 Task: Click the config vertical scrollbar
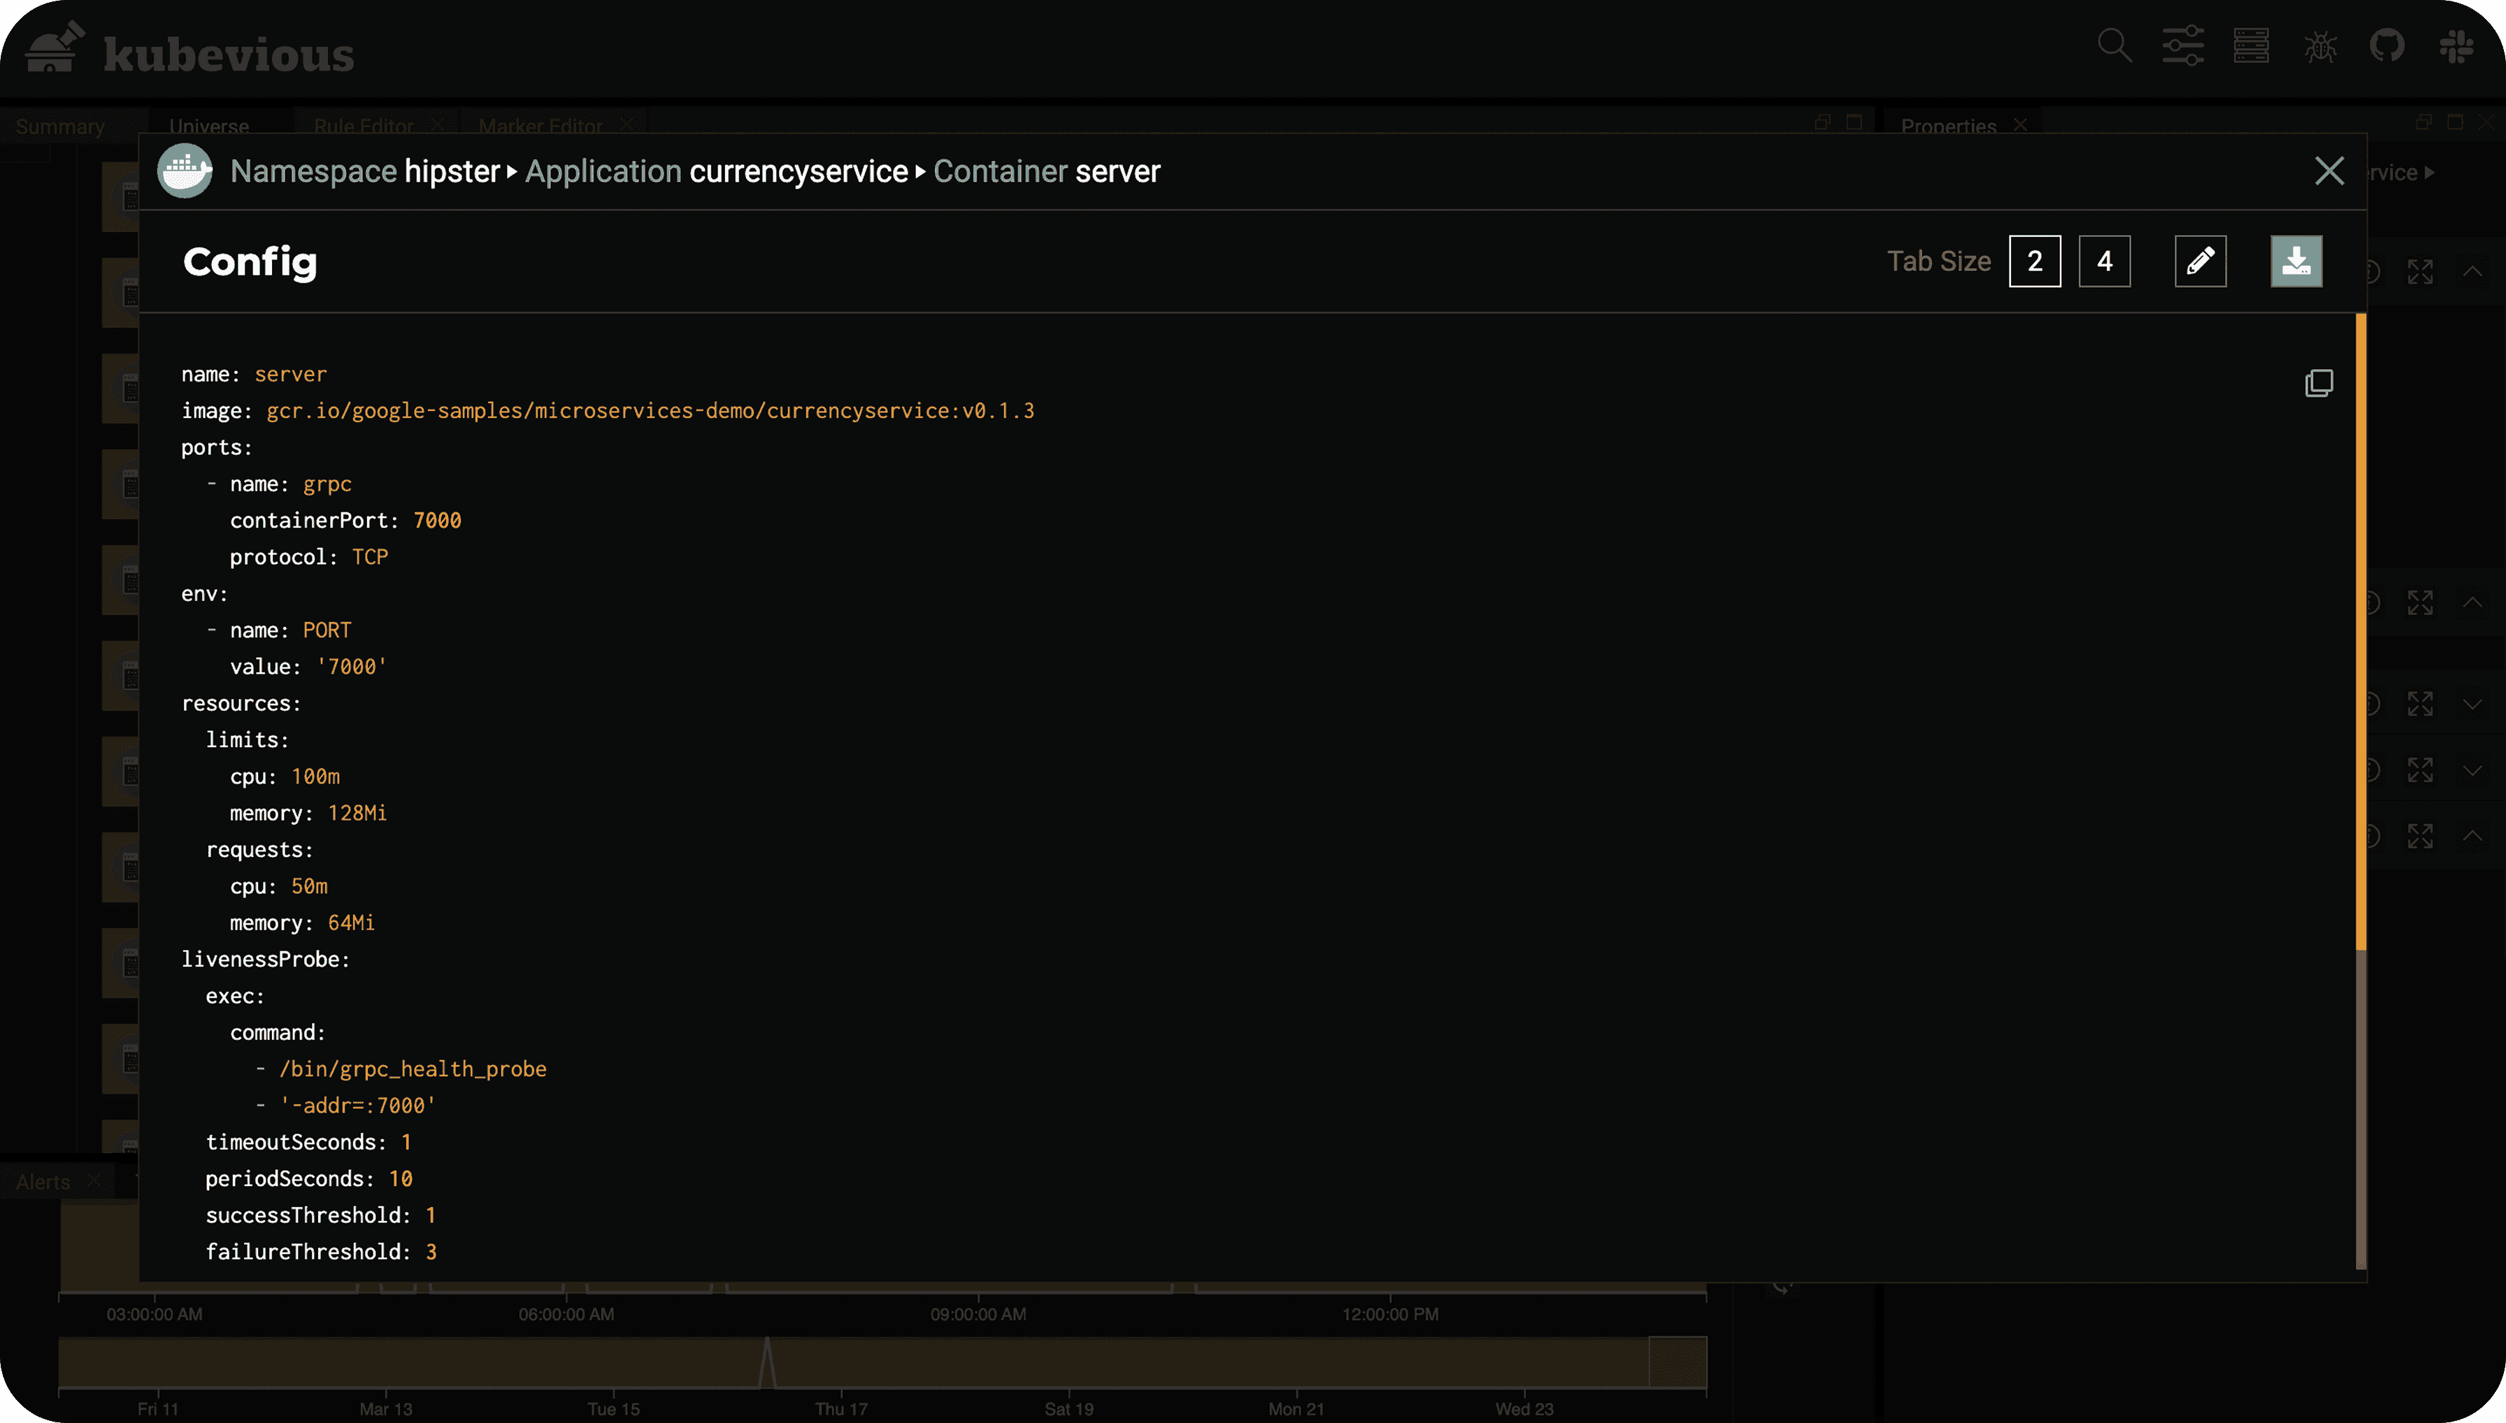pos(2361,630)
